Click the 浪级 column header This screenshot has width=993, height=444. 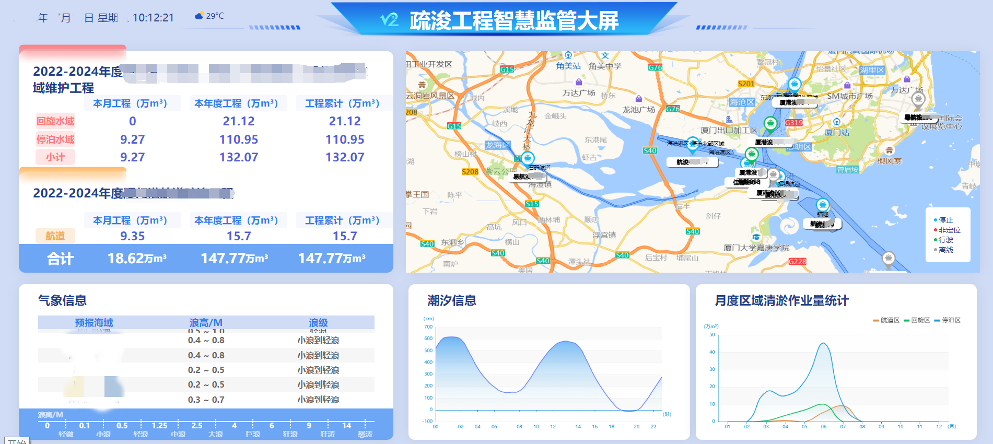click(318, 322)
